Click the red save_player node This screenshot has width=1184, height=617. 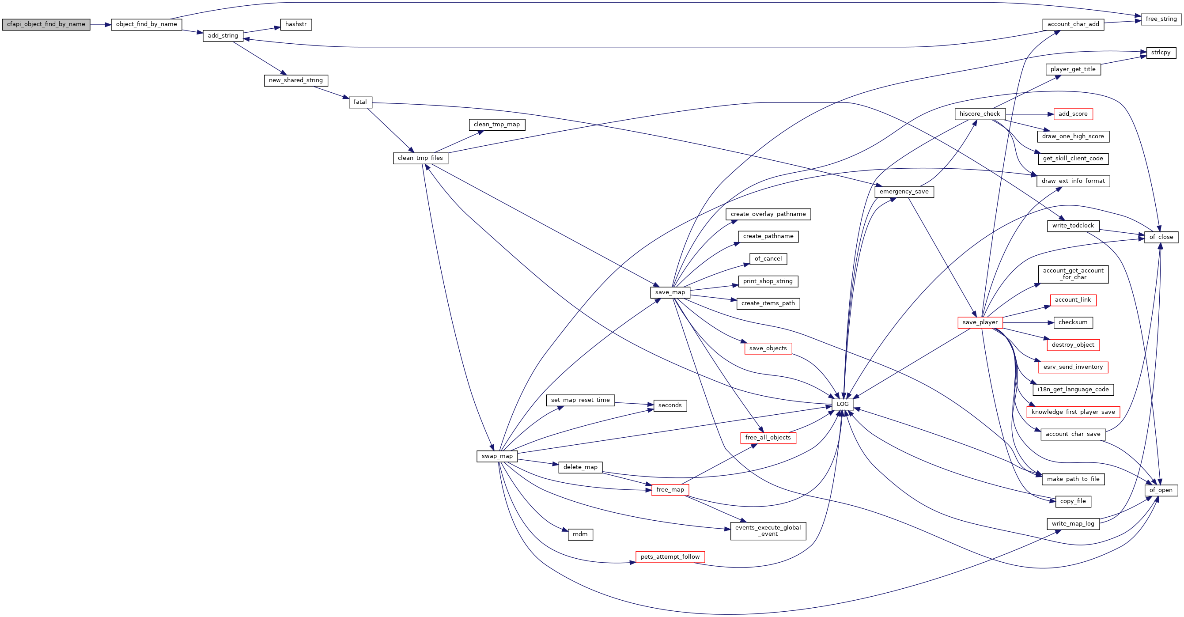[980, 322]
